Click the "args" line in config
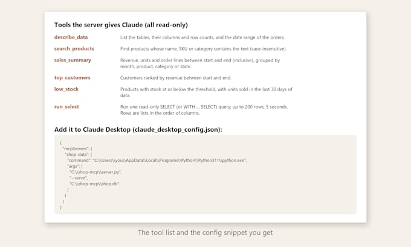Screen dimensions: 411x247 tap(75, 166)
